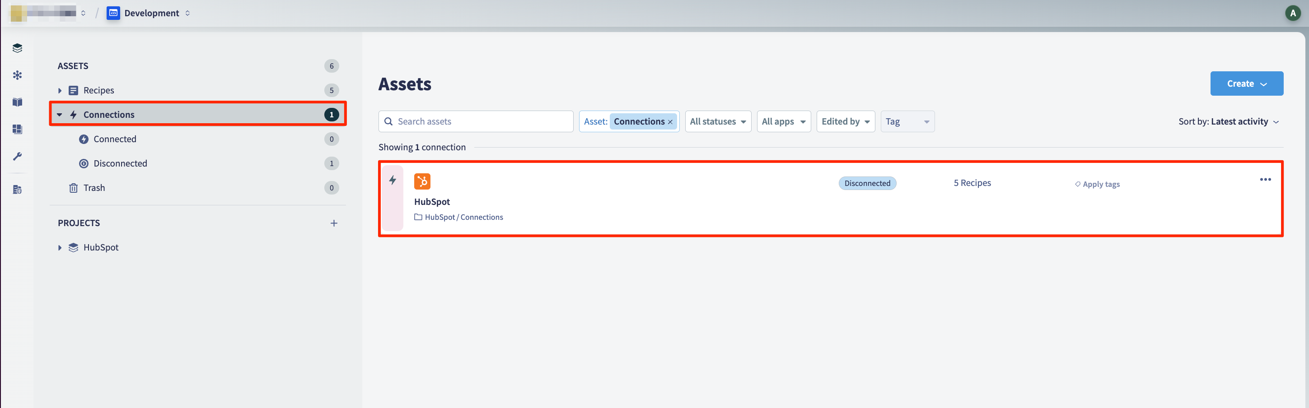Open the three-dot menu on HubSpot row

click(x=1265, y=179)
